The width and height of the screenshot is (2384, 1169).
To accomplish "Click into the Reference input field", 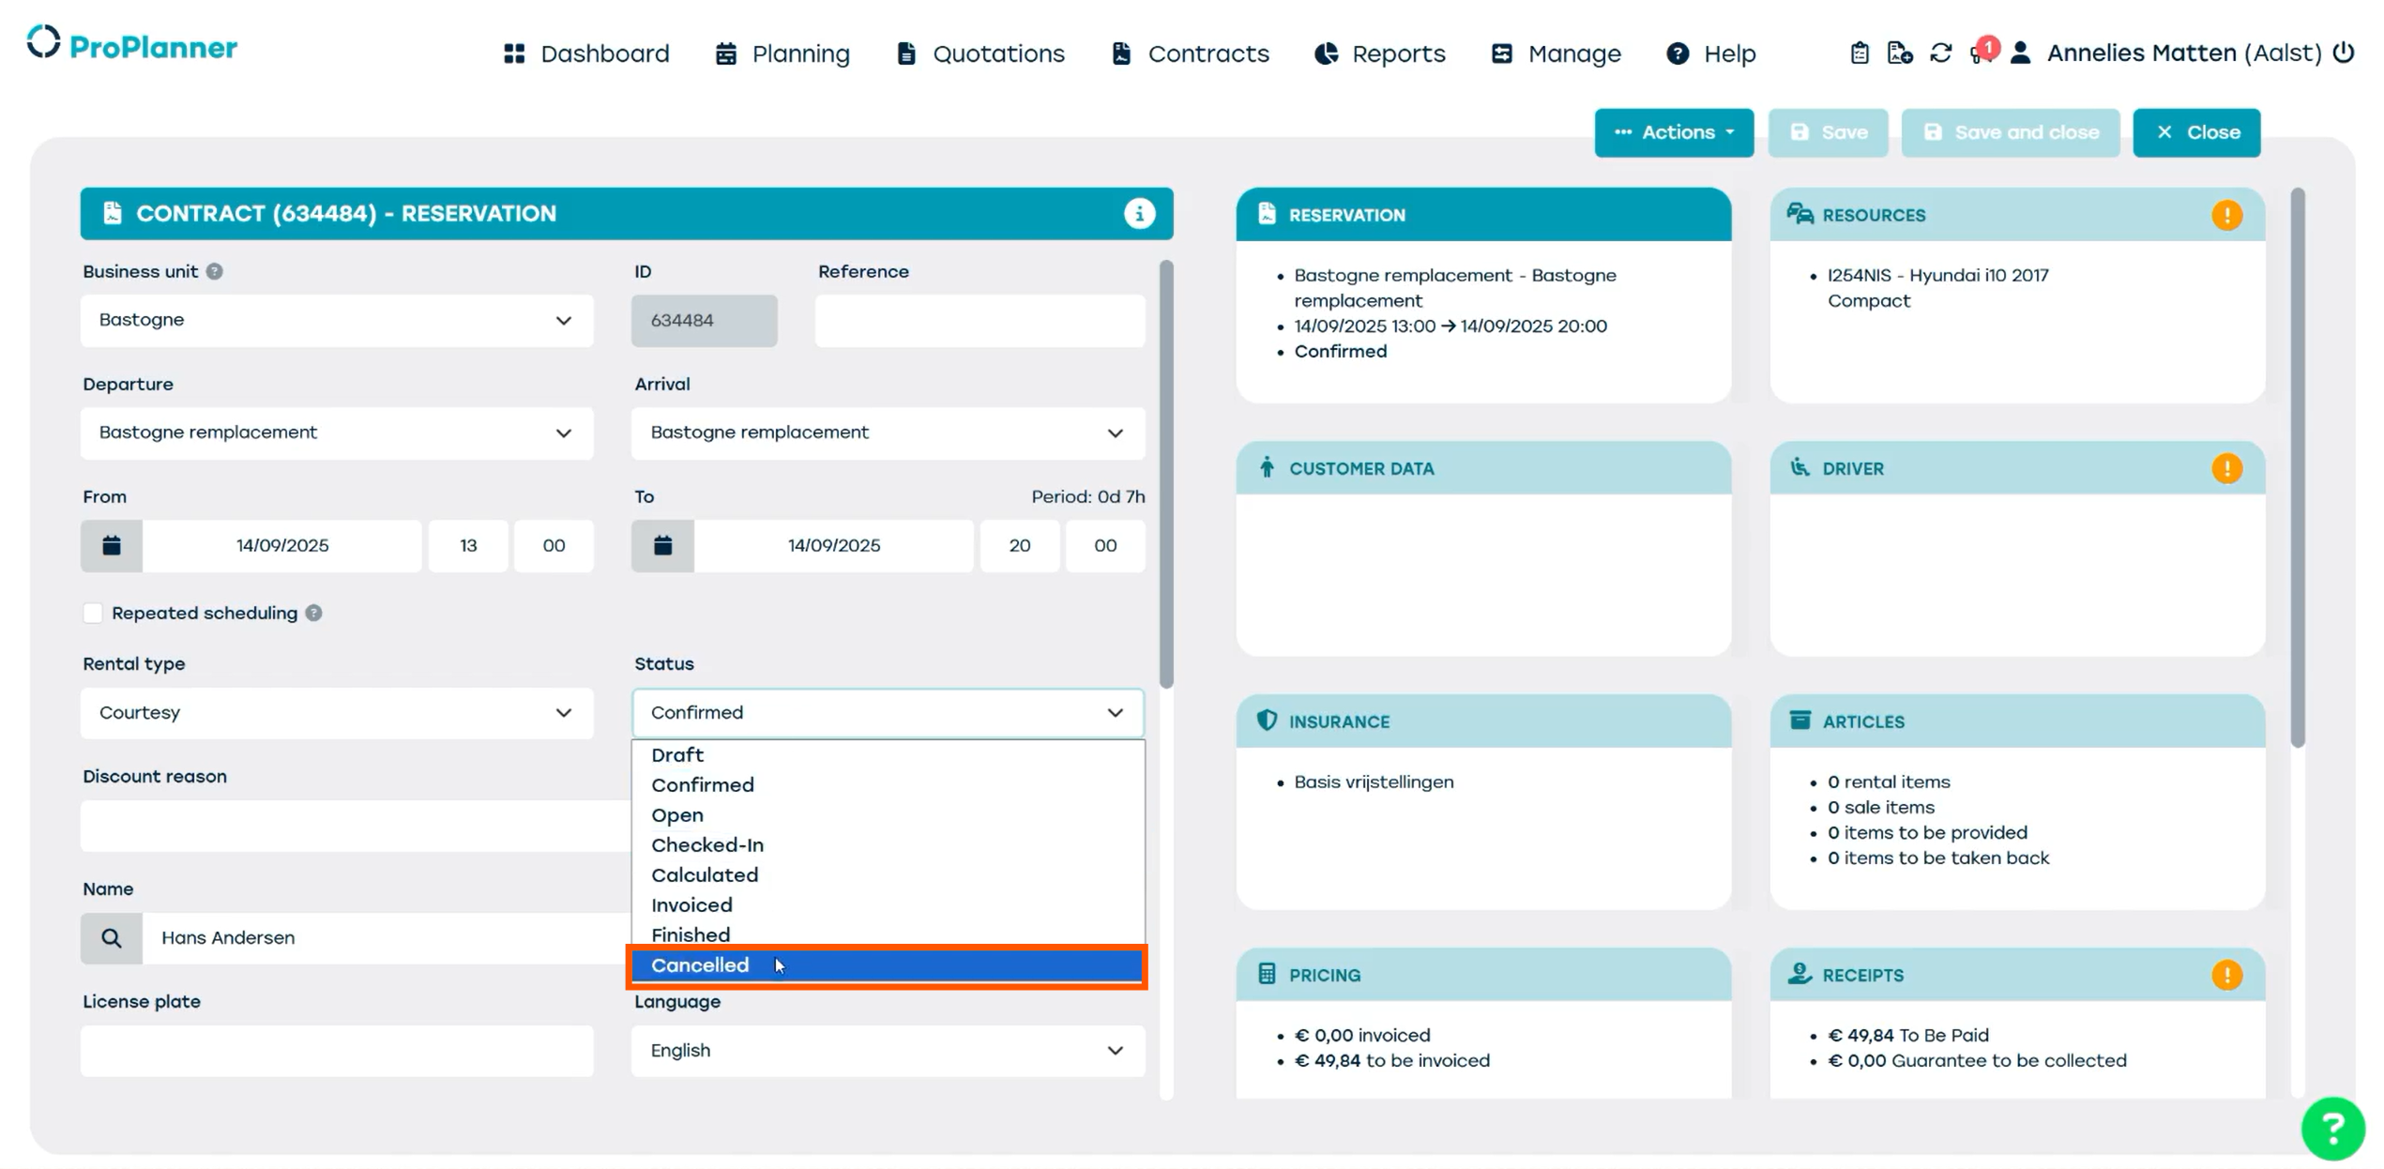I will pos(979,320).
